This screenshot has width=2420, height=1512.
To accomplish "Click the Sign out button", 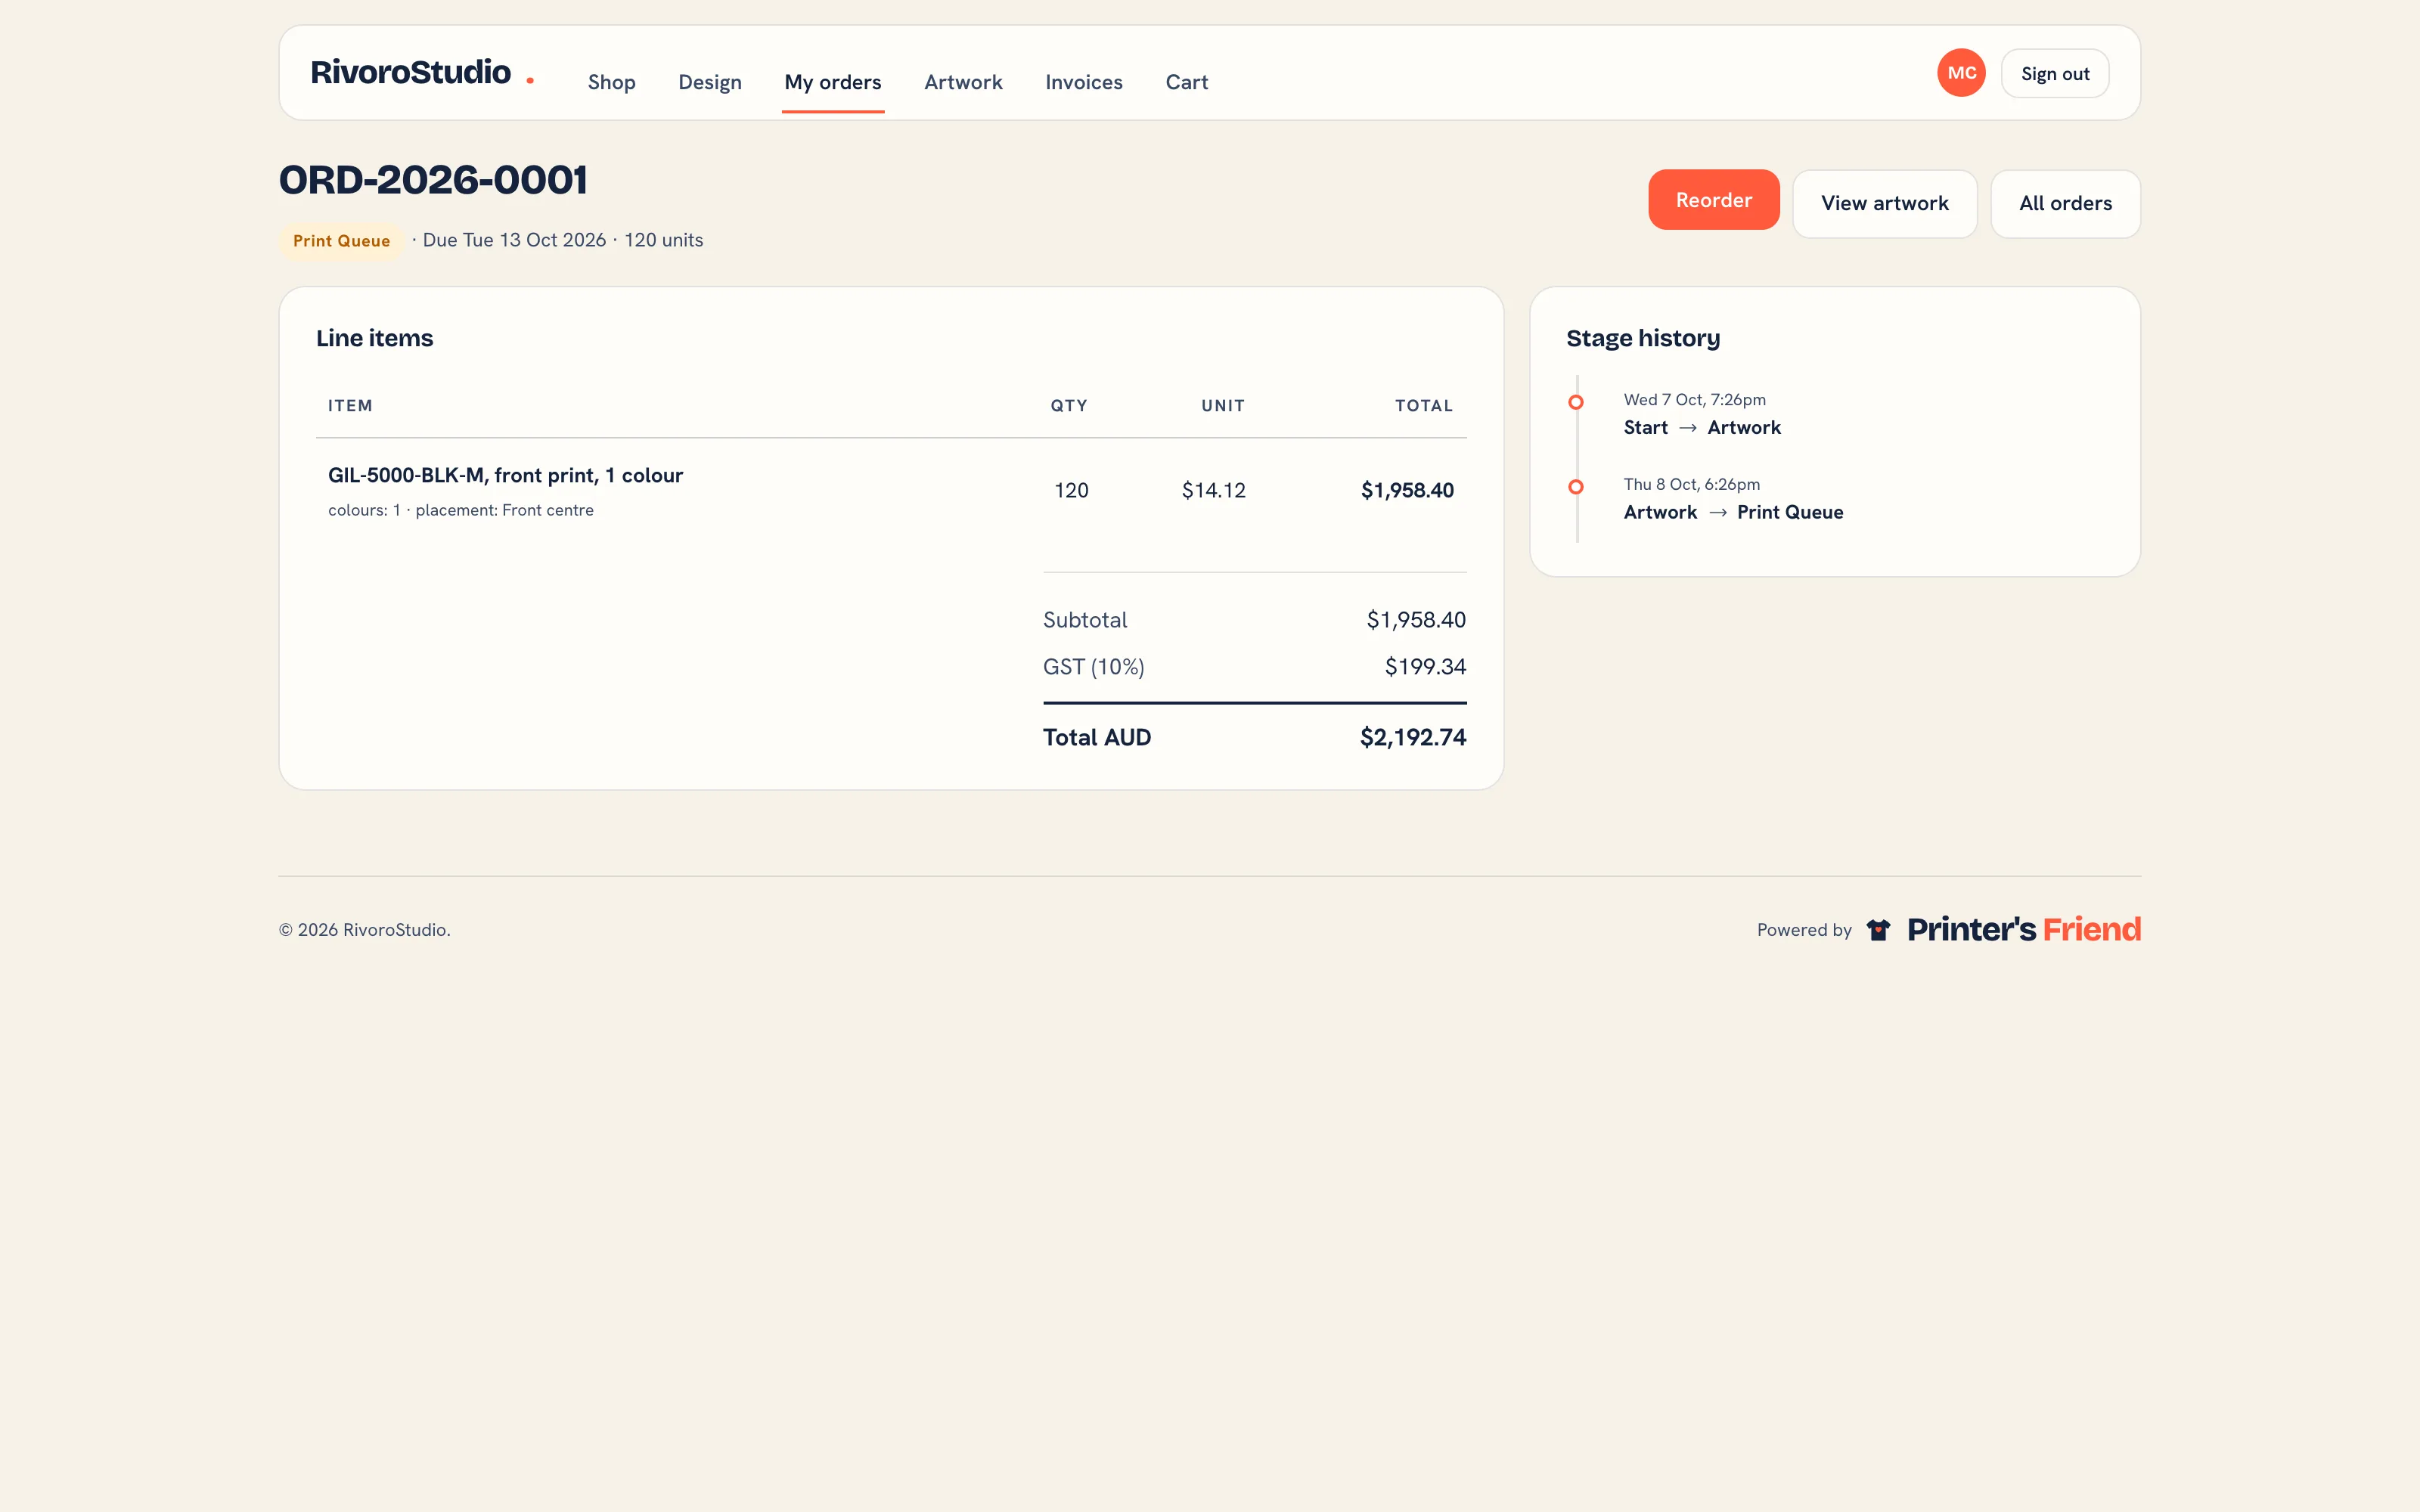I will coord(2055,73).
